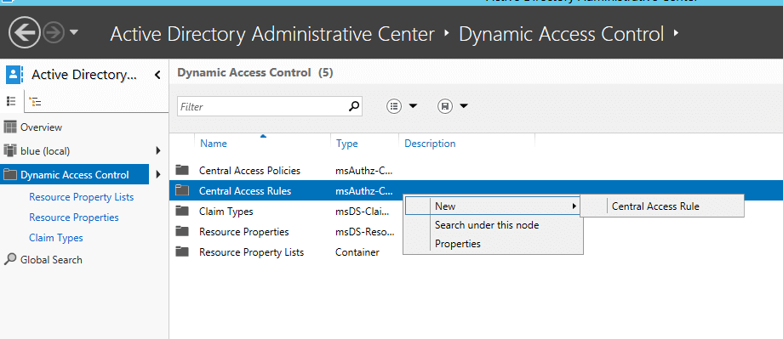This screenshot has width=783, height=339.
Task: Click the msDS-Reso... type cell
Action: point(365,232)
